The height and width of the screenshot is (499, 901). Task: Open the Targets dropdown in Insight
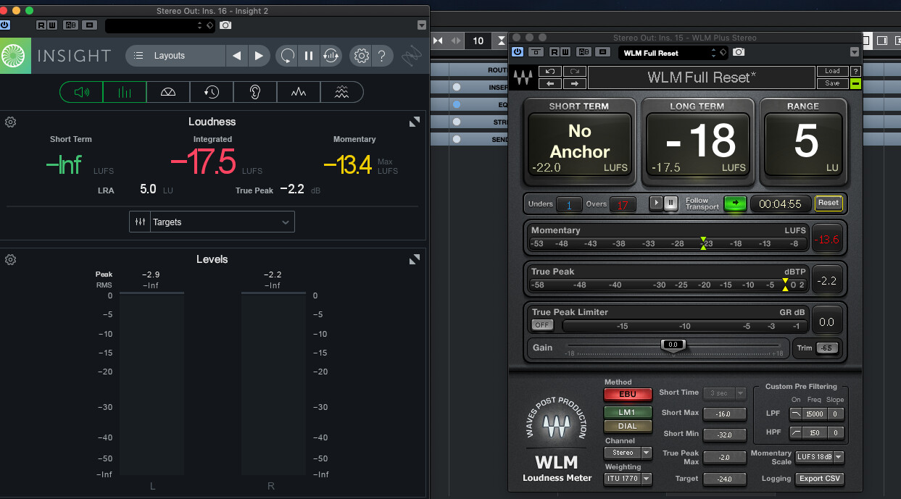(x=212, y=222)
